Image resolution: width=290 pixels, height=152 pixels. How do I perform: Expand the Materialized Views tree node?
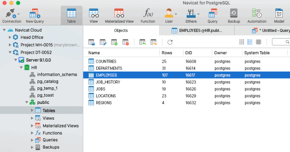32,126
